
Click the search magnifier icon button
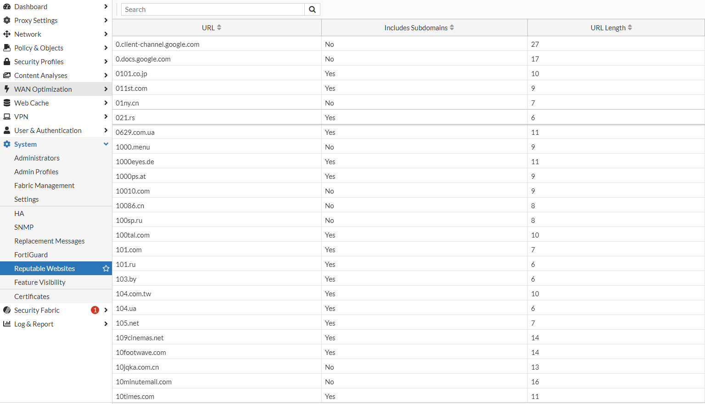[312, 10]
